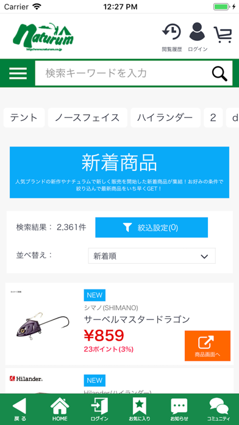Image resolution: width=239 pixels, height=425 pixels.
Task: Select the ノースフェイス keyword tag
Action: (x=87, y=118)
